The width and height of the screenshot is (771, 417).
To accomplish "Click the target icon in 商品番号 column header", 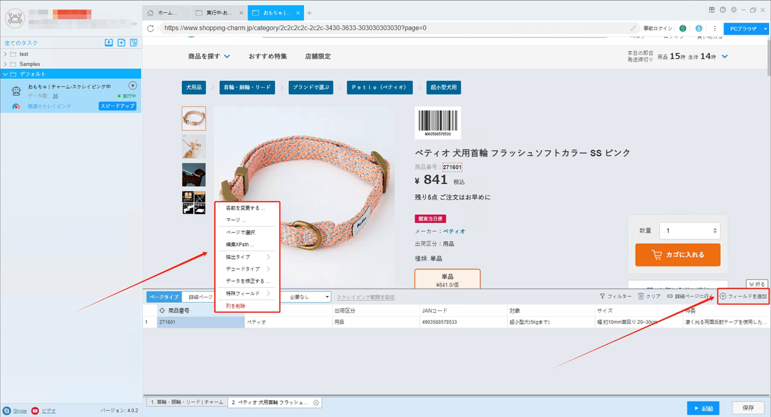I will [162, 310].
